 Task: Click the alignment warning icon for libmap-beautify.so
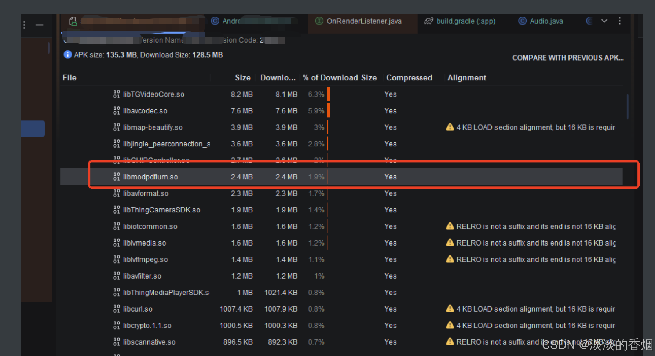pos(450,127)
